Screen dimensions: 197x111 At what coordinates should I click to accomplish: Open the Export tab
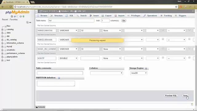(x=107, y=16)
